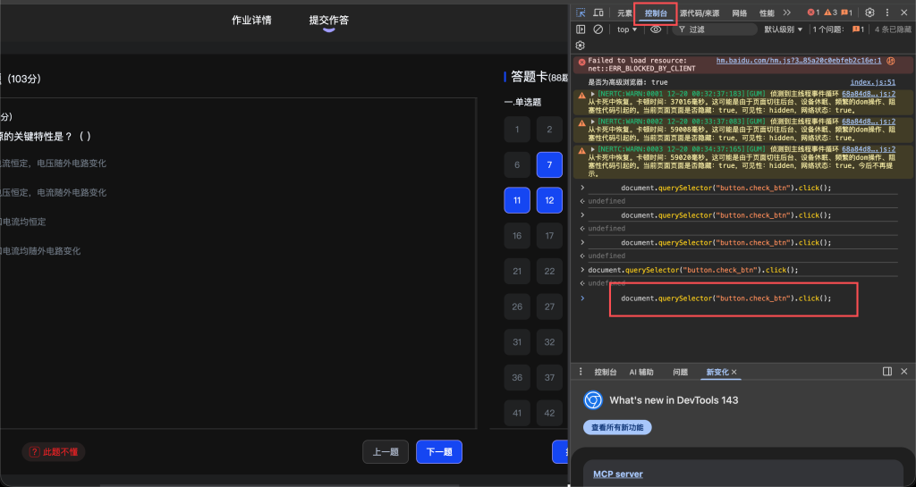916x487 pixels.
Task: Open the DevTools three-dot customize menu
Action: pos(887,13)
